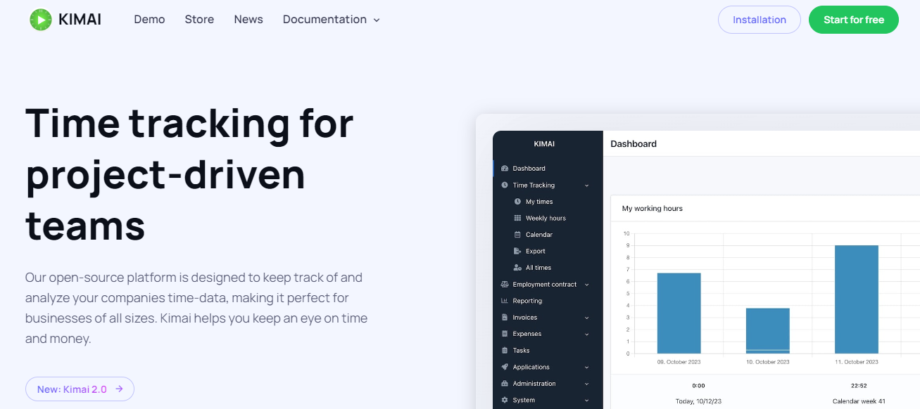Click the 09. October 2023 axis label
Screen dimensions: 920x409
(679, 362)
